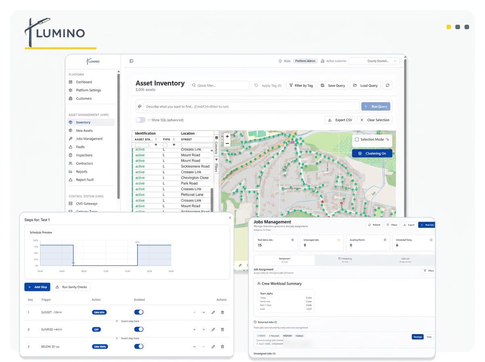The height and width of the screenshot is (362, 485).
Task: Click the lasso icon next to Selection Mode
Action: pos(388,139)
